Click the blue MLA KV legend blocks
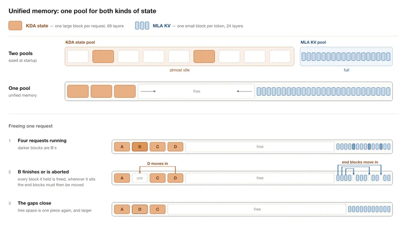 [x=142, y=26]
